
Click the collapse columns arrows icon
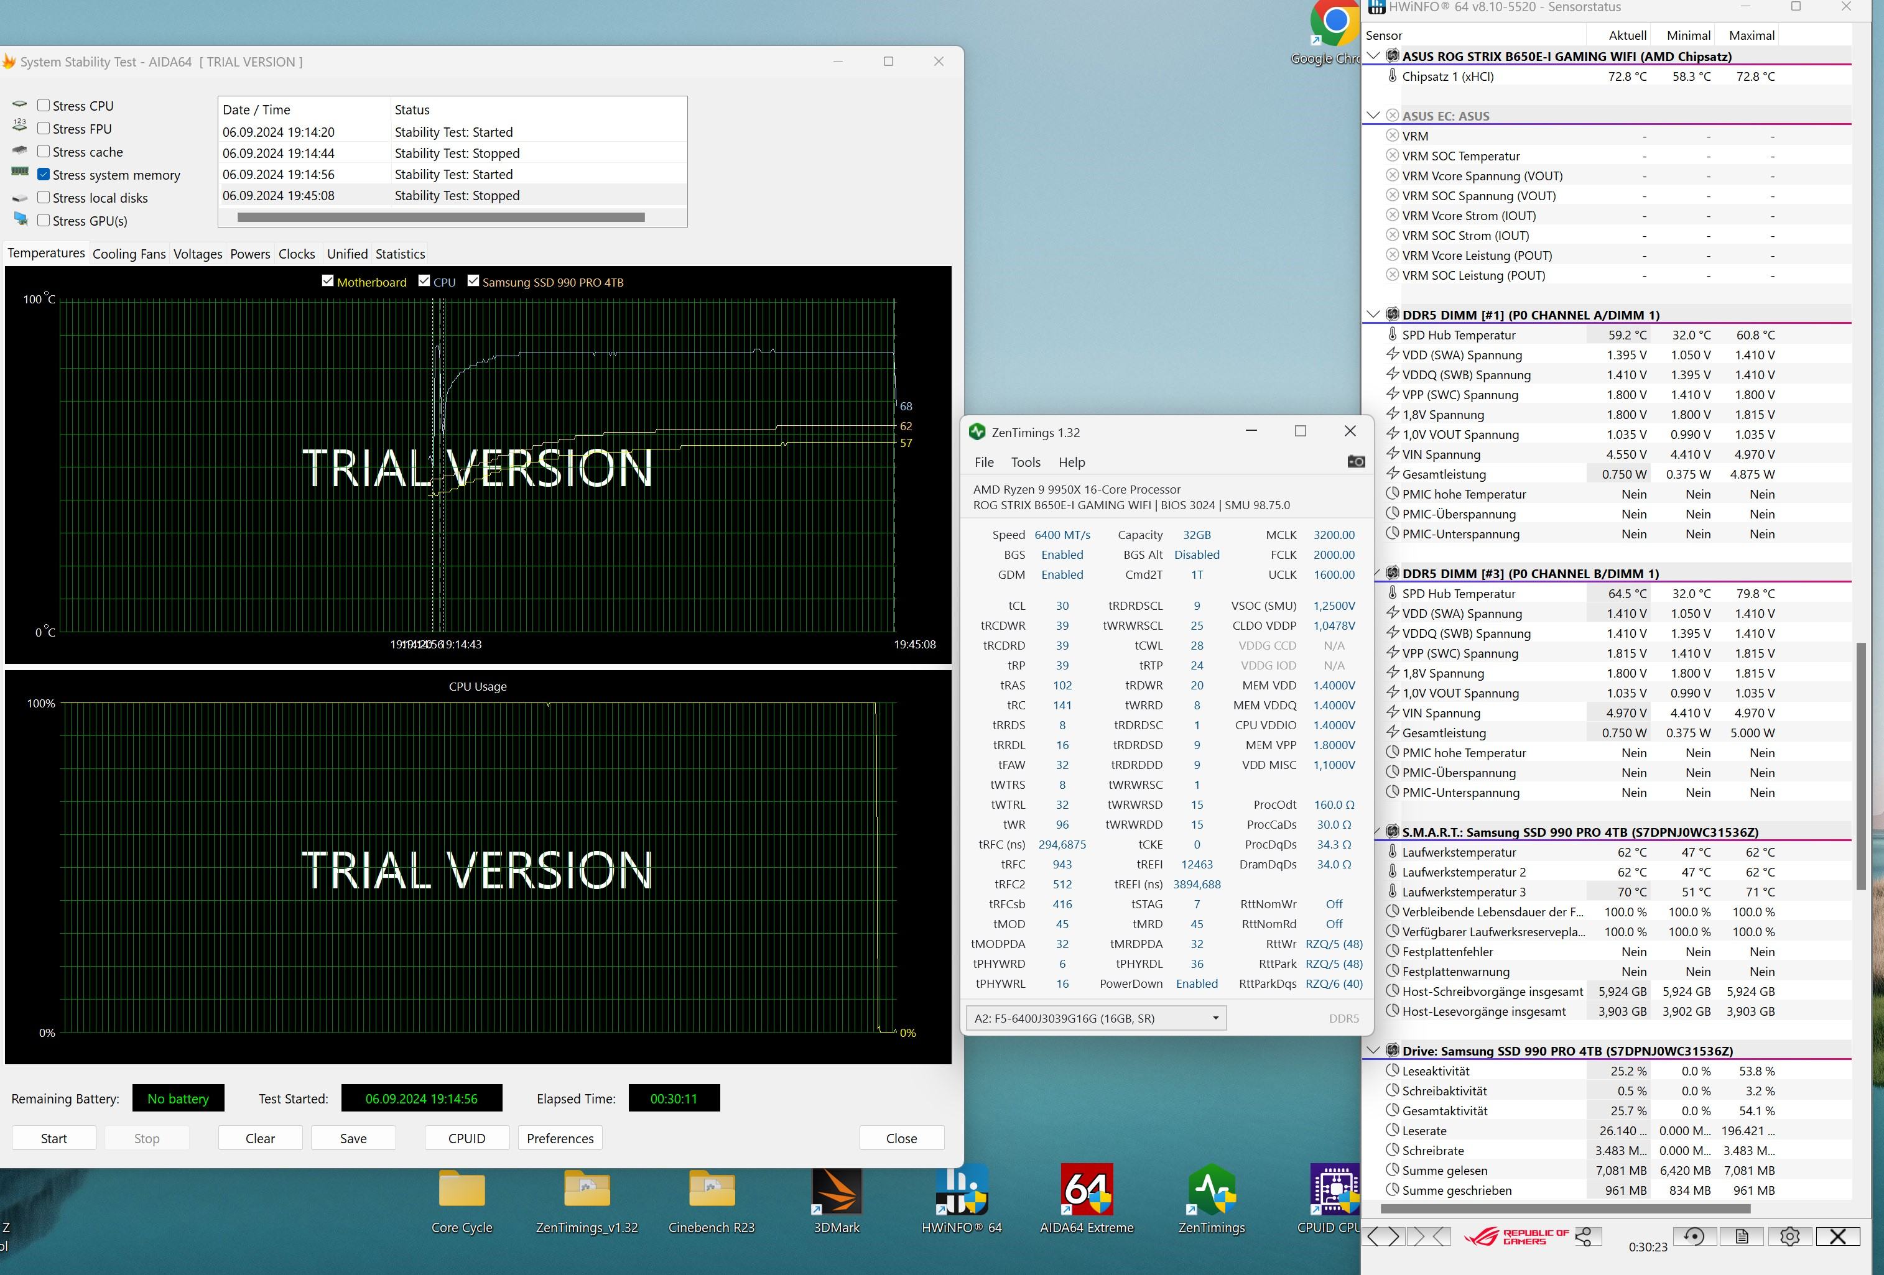point(1430,1236)
